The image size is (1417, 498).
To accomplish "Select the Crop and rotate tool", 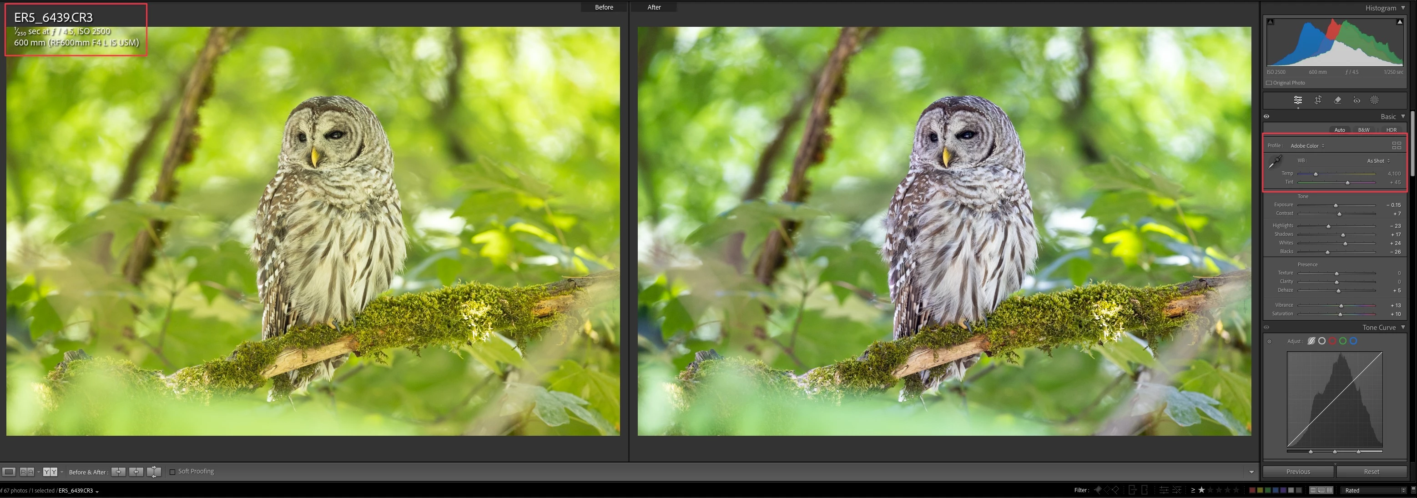I will point(1318,100).
